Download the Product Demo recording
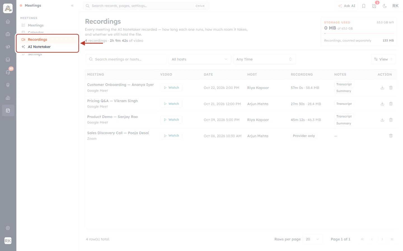Screen dimensions: 403x251 [382, 120]
